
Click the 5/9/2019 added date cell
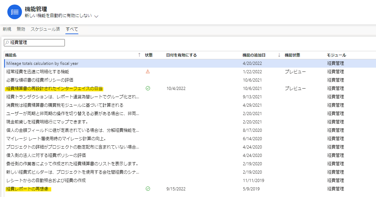pyautogui.click(x=251, y=189)
